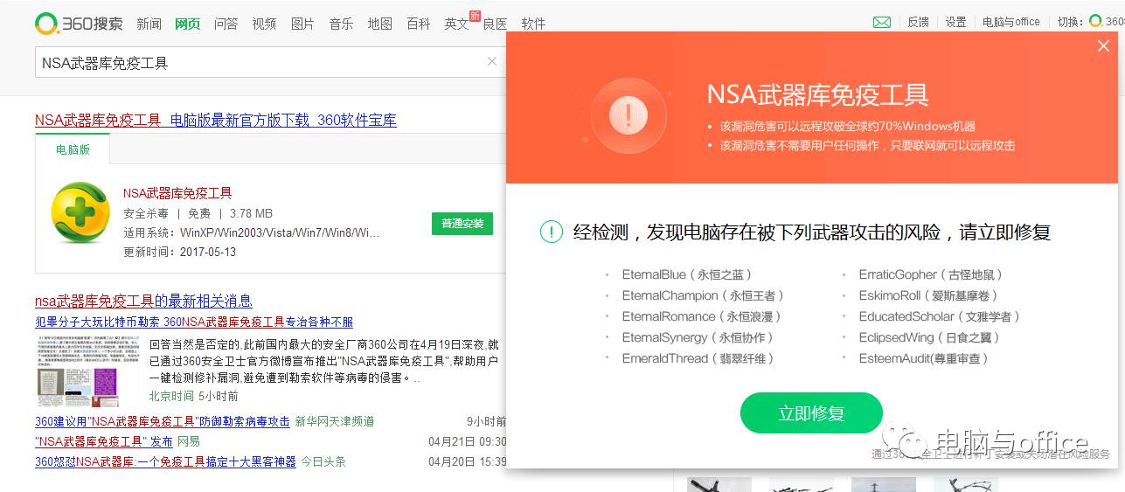The height and width of the screenshot is (492, 1125).
Task: Click the 360 green plus software icon
Action: point(80,212)
